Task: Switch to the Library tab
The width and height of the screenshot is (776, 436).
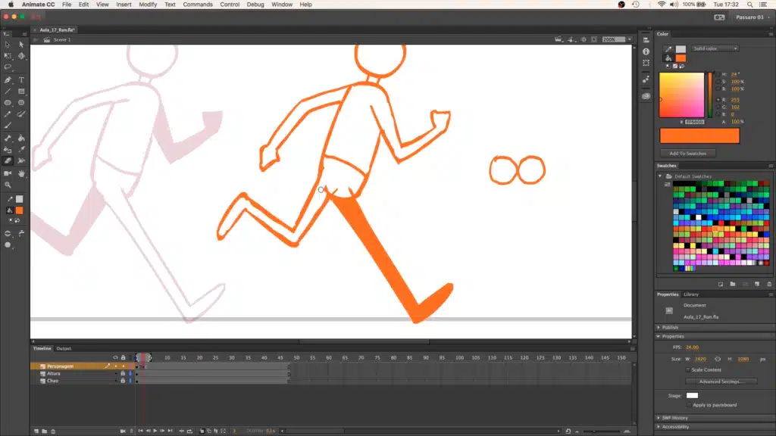Action: pyautogui.click(x=691, y=294)
